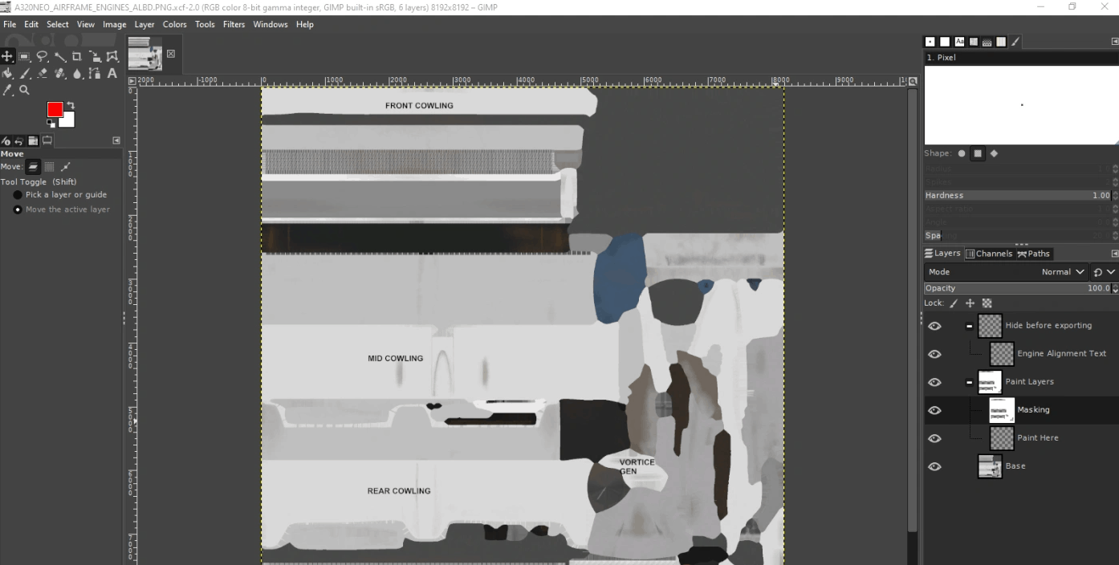The image size is (1119, 565).
Task: Select the Zoom magnifier tool
Action: [25, 91]
